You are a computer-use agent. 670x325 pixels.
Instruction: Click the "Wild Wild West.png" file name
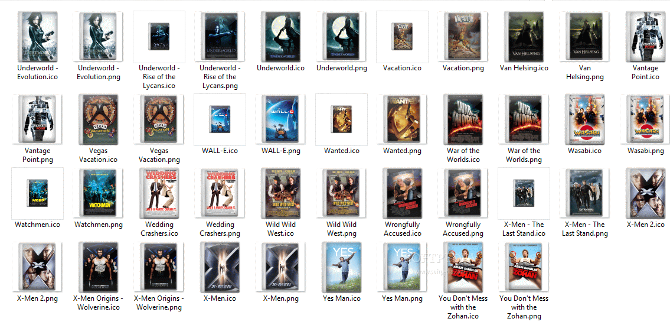[341, 229]
